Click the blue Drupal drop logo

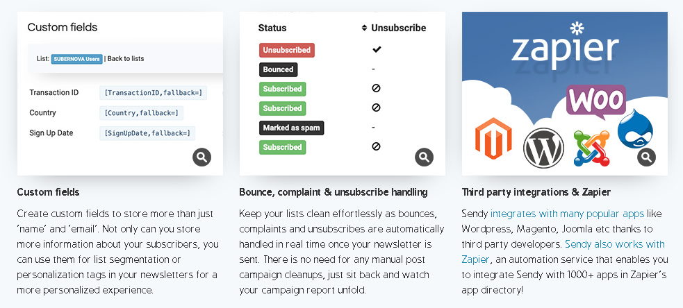point(636,129)
